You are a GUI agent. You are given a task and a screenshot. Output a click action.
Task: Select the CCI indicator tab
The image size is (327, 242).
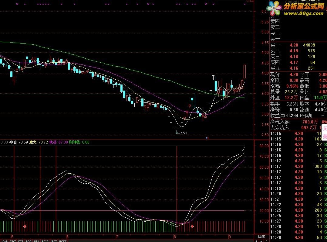tap(21, 241)
